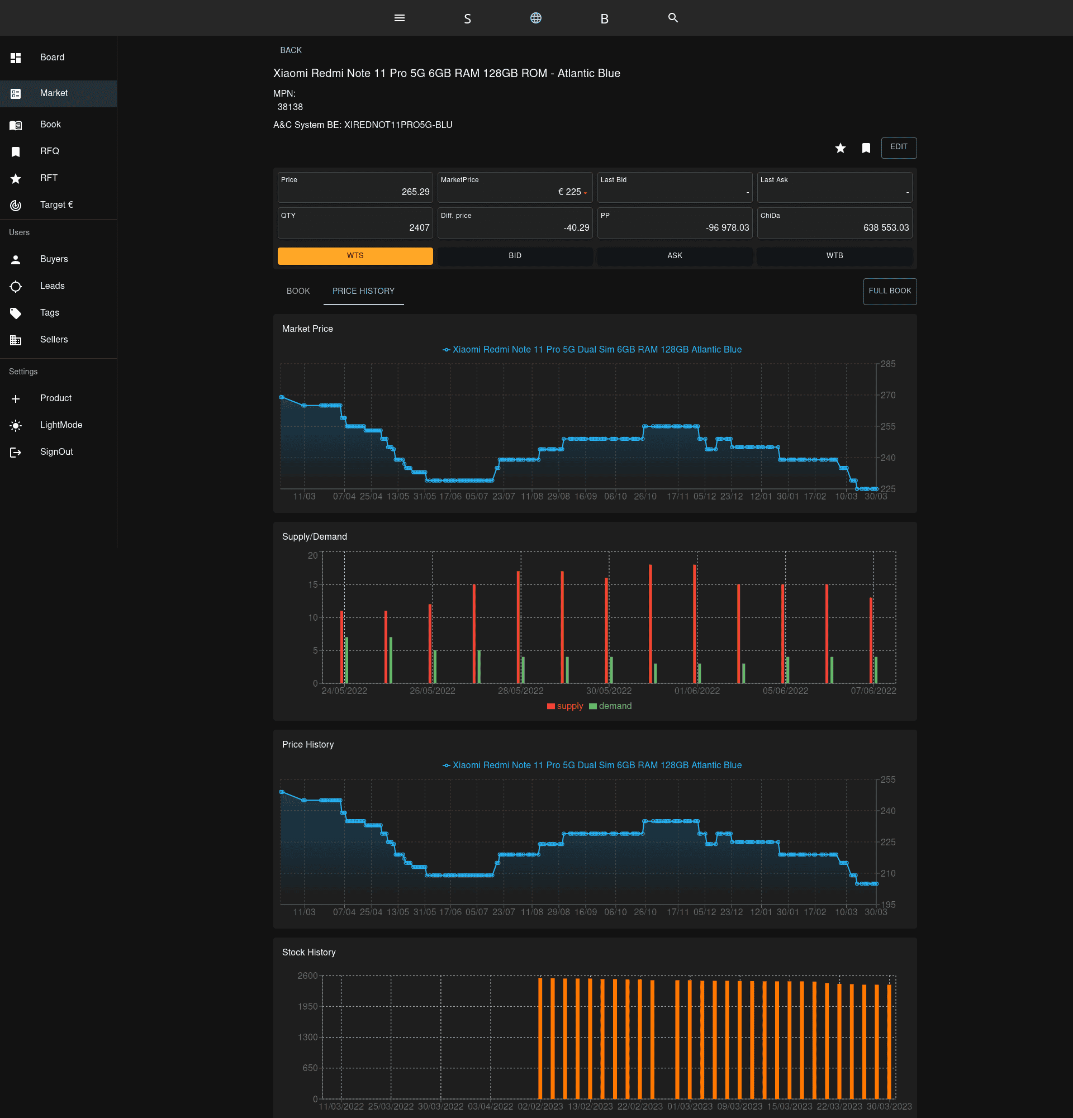This screenshot has width=1073, height=1118.
Task: Click the RFT star icon in sidebar
Action: point(16,179)
